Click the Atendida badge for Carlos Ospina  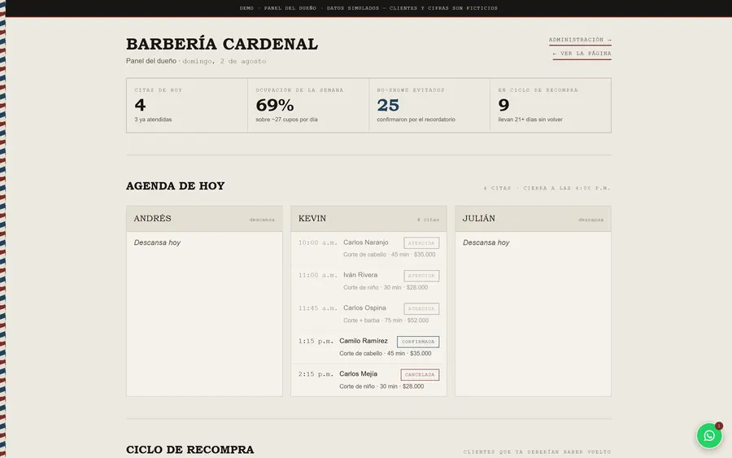coord(421,308)
